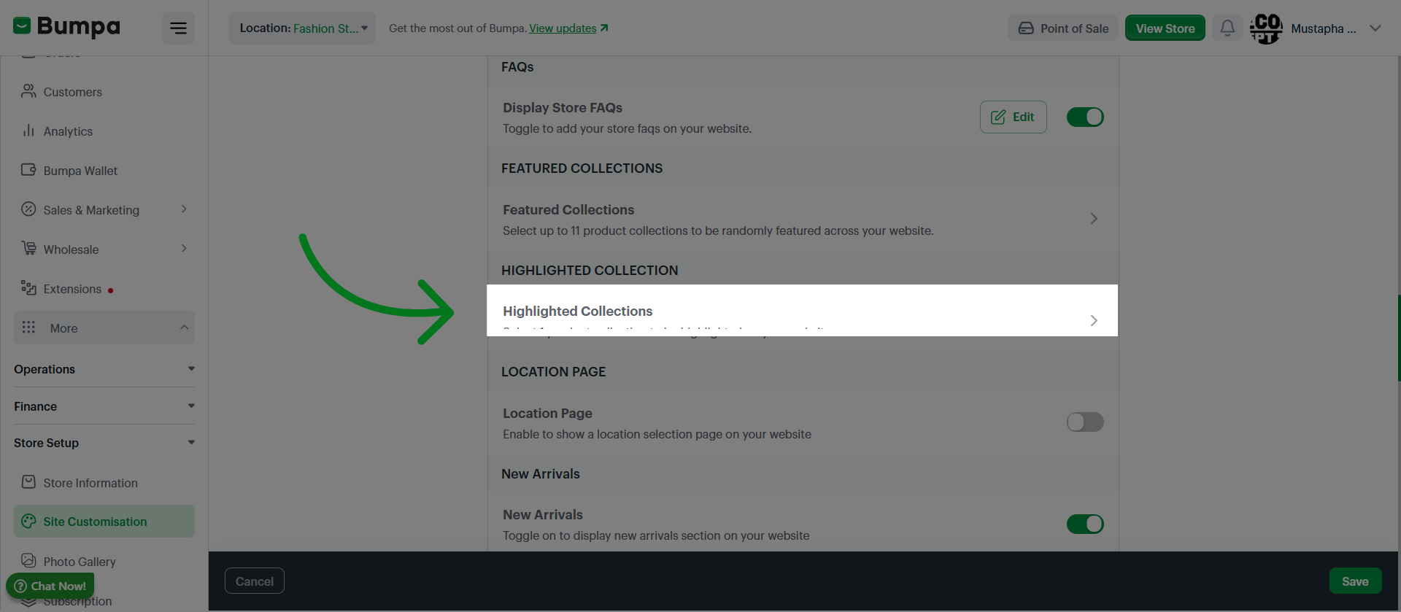Viewport: 1401px width, 612px height.
Task: Collapse the Store Setup section arrow
Action: [191, 443]
